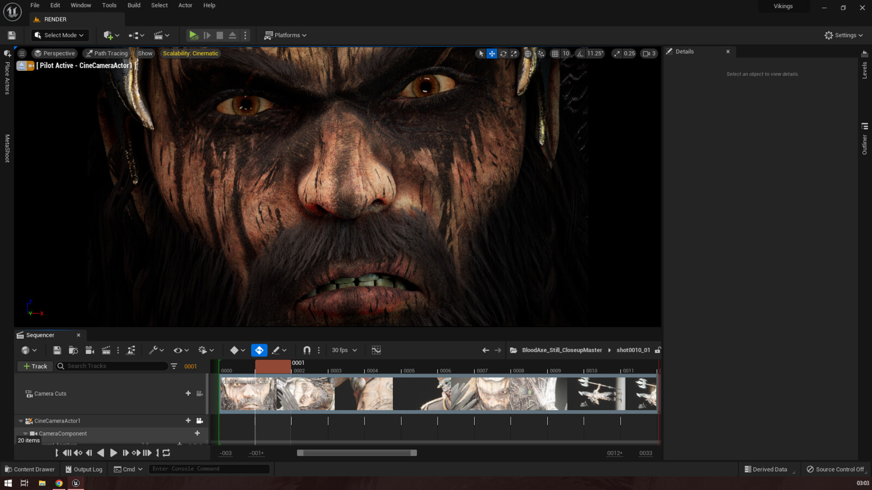The width and height of the screenshot is (872, 490).
Task: Toggle scale snapping in viewport
Action: pos(616,53)
